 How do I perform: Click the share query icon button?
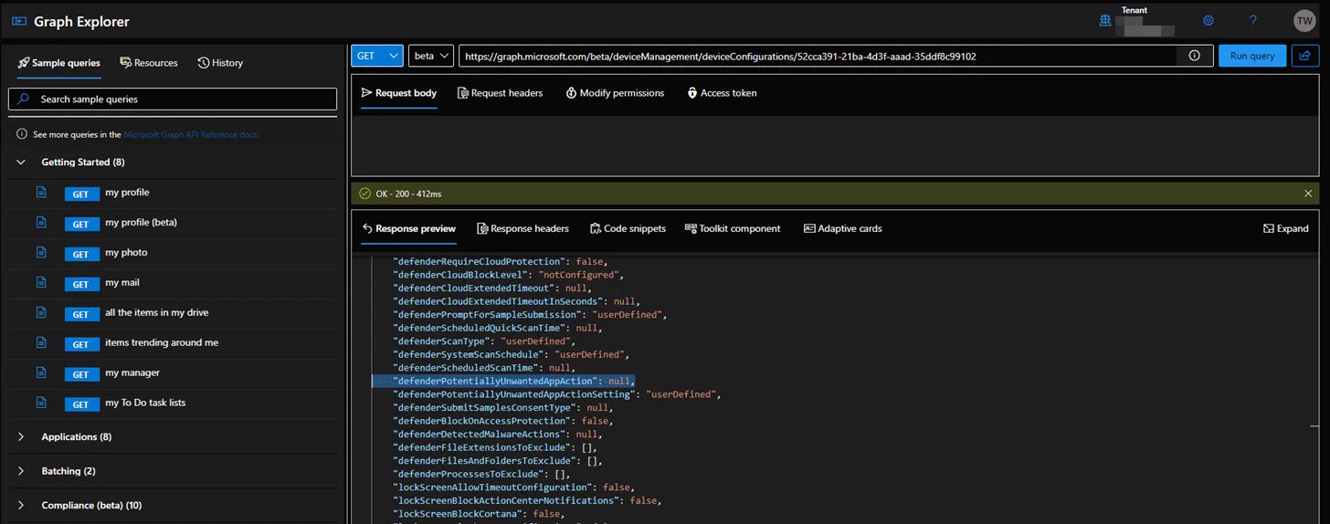[1304, 56]
